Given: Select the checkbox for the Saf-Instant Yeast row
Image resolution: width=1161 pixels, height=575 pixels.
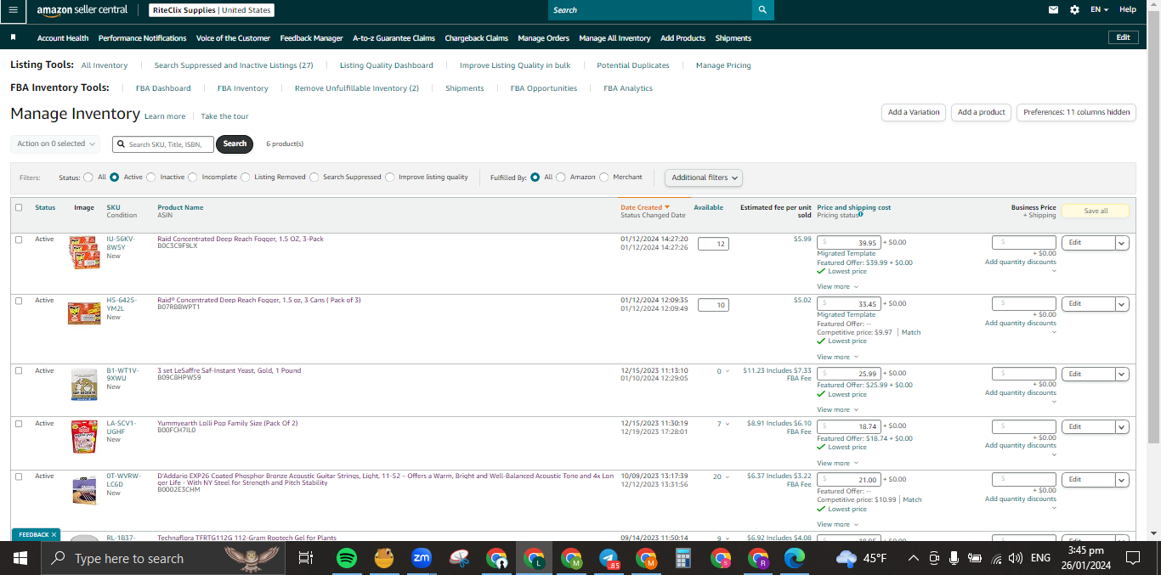Looking at the screenshot, I should 19,371.
